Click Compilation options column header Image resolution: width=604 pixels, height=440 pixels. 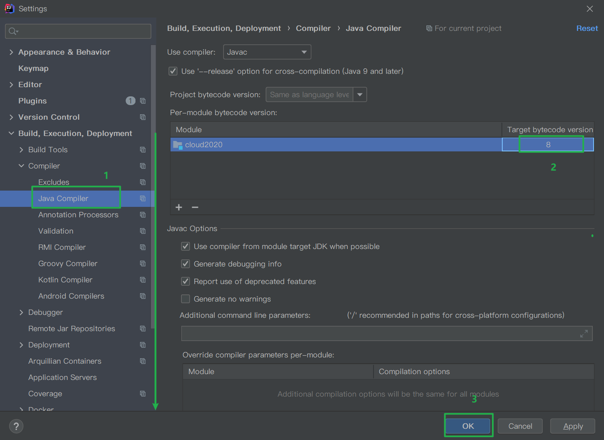[x=484, y=372]
